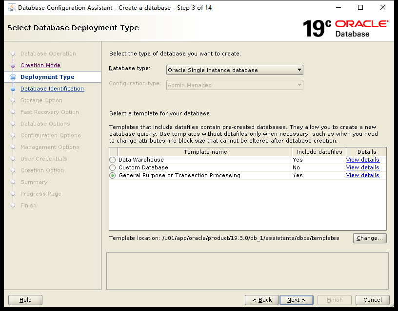View details for Custom Database template
Image resolution: width=398 pixels, height=311 pixels.
[363, 167]
